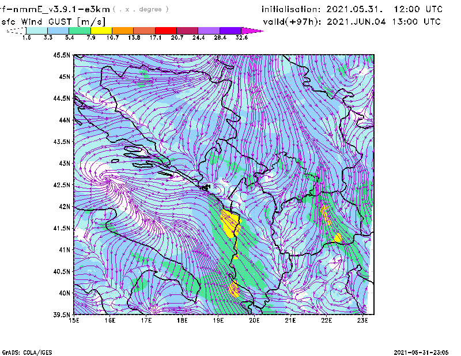The image size is (461, 356).
Task: Pick the green 5.4–7.9 legend swatch
Action: coord(80,31)
